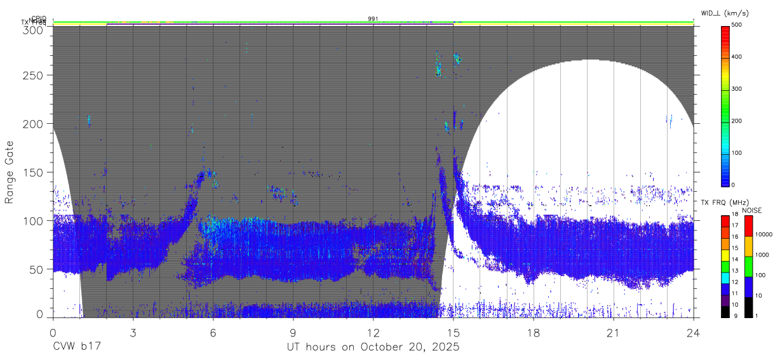Click the cyan 12–13 MHz TX FRQ swatch
Image resolution: width=780 pixels, height=360 pixels.
[725, 277]
